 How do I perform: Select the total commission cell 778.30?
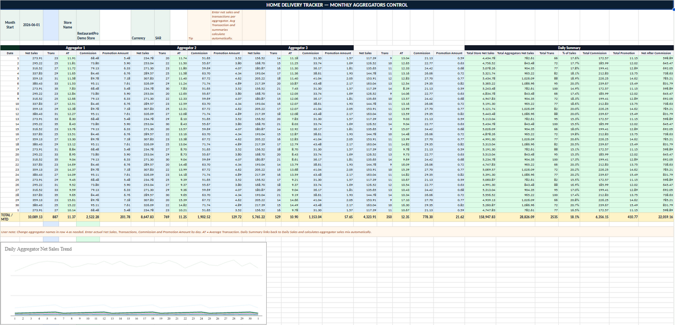pyautogui.click(x=421, y=217)
